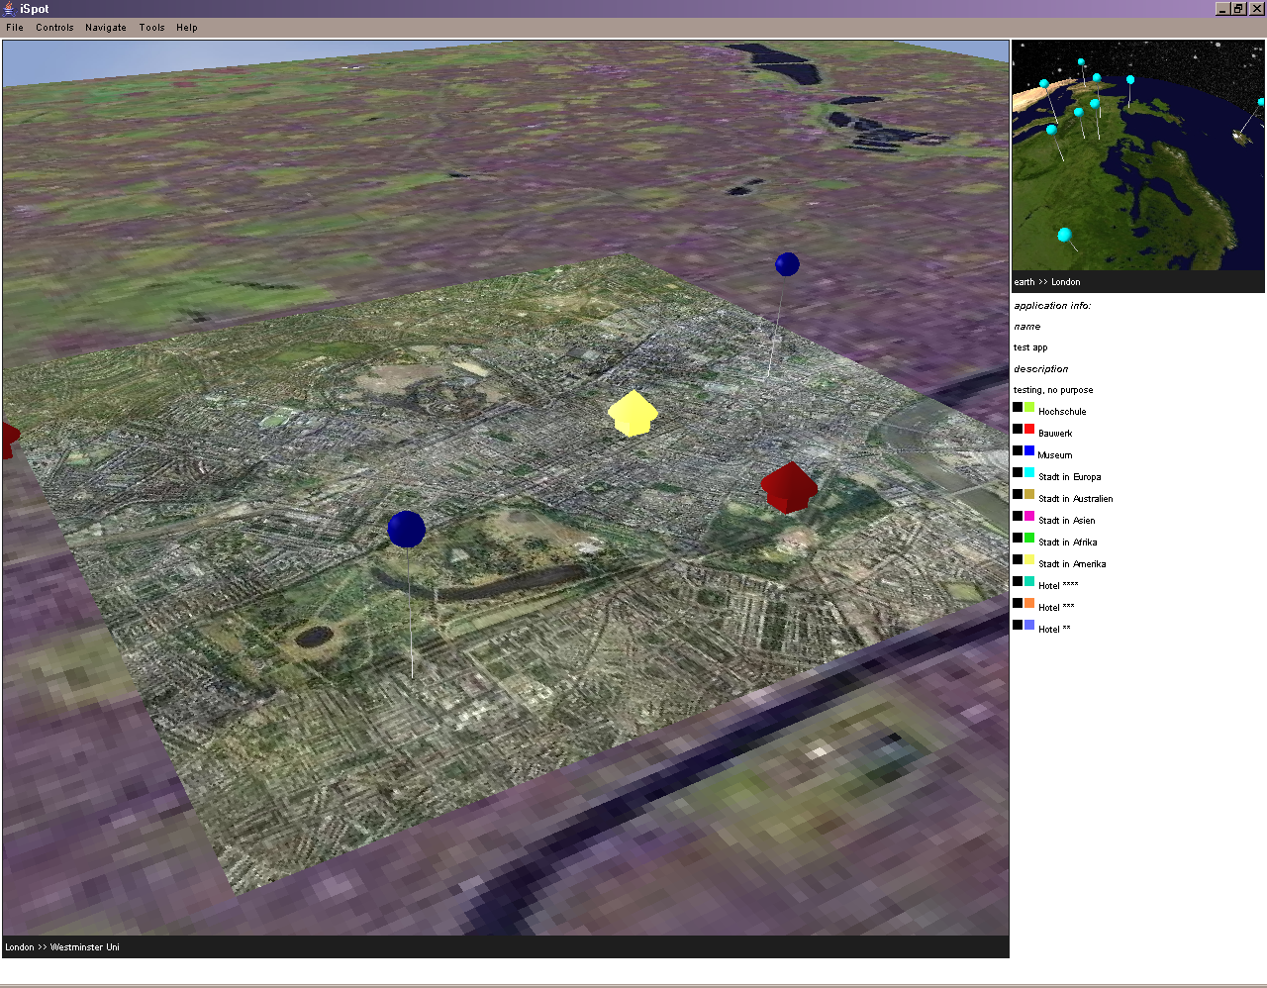
Task: Open the Navigate menu
Action: point(105,27)
